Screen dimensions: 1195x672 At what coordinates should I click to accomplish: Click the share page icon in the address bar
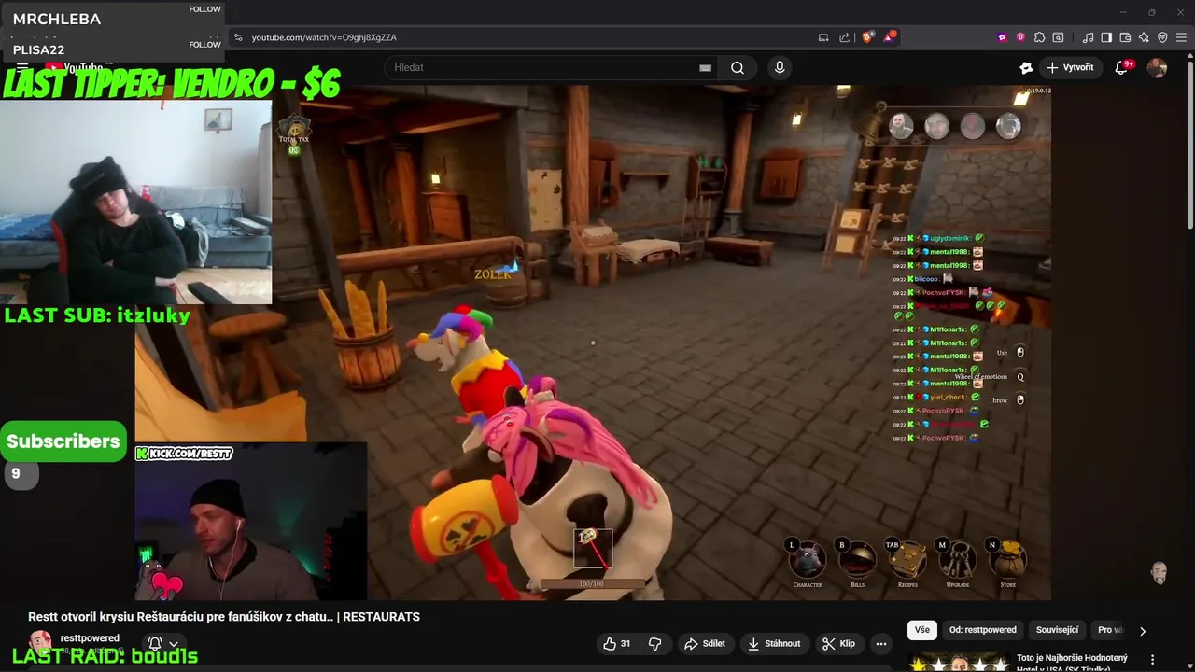tap(845, 37)
